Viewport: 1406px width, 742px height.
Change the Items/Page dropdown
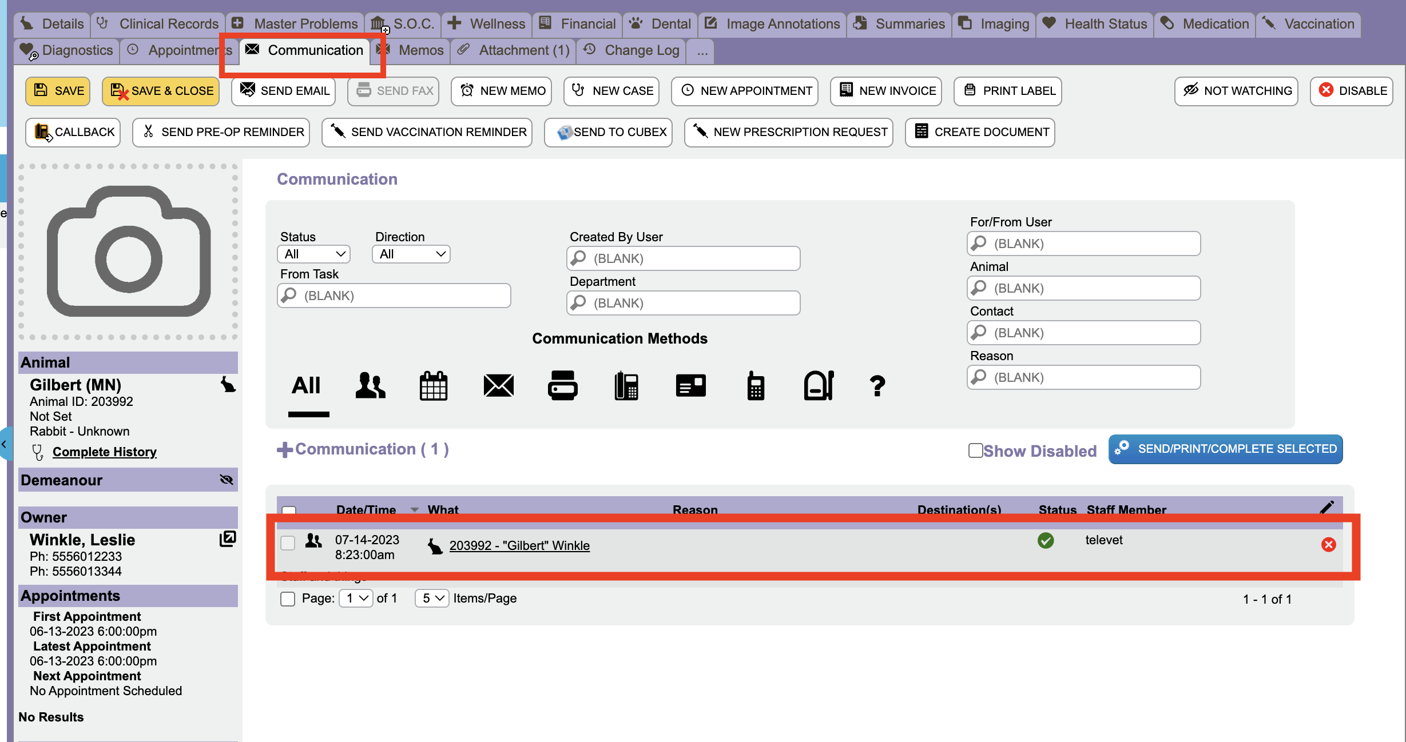(x=432, y=598)
